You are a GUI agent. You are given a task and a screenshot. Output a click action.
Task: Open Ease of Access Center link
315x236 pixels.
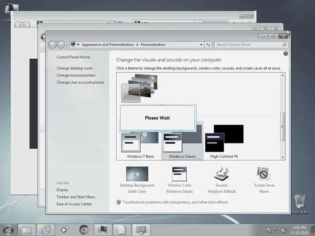click(x=74, y=204)
